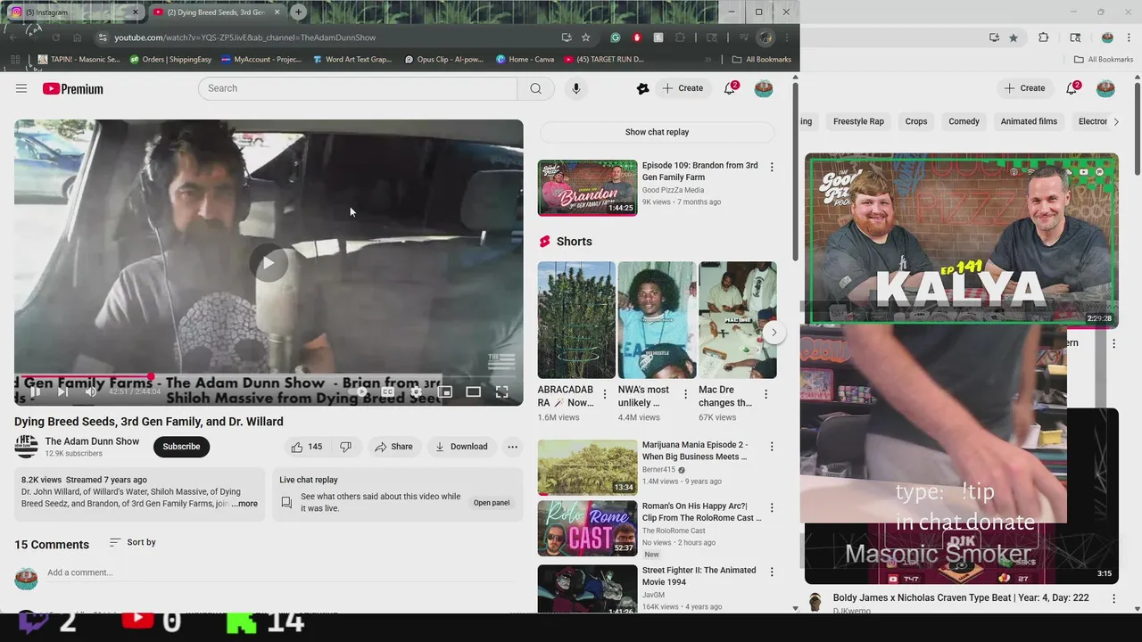Select Comedy chip in back window
Viewport: 1142px width, 642px height.
964,121
